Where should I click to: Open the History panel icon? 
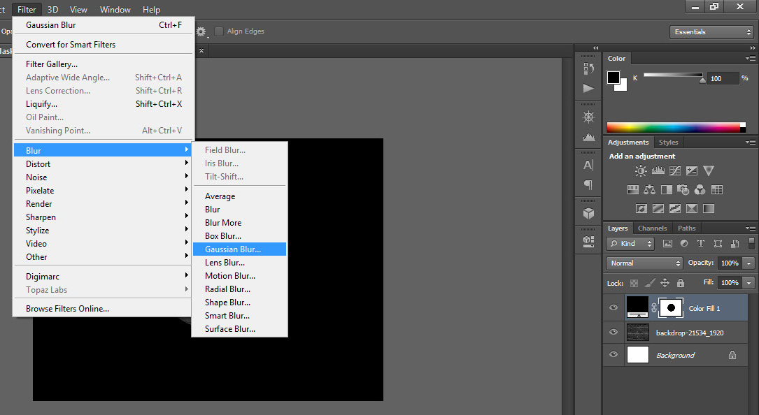coord(588,68)
